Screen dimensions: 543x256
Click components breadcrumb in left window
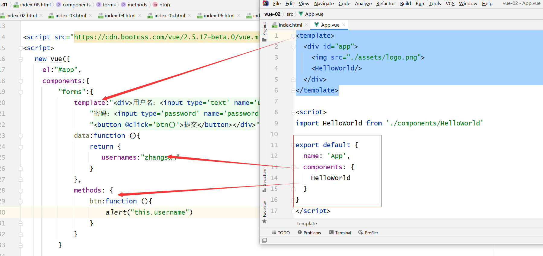[x=73, y=5]
